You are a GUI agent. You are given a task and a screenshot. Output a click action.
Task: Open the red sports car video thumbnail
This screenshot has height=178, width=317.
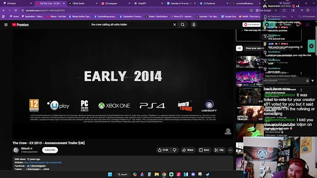tap(250, 62)
